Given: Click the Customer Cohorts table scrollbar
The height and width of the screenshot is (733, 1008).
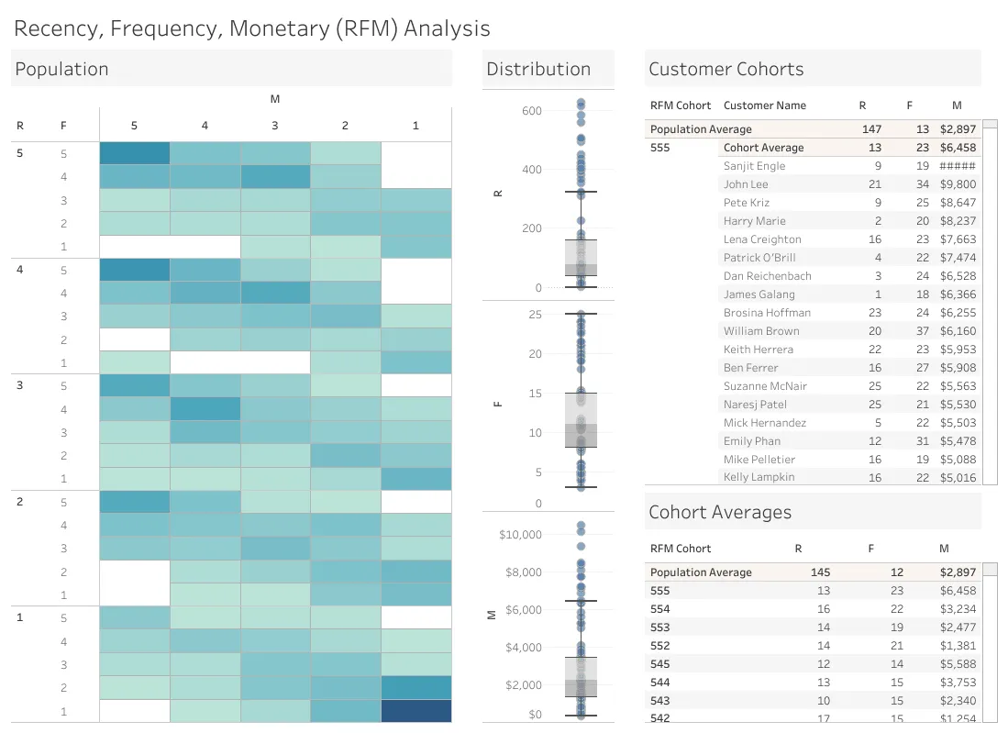Looking at the screenshot, I should 991,302.
